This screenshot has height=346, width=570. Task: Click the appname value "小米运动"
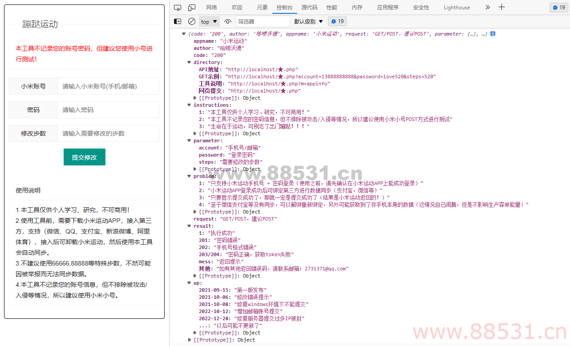(233, 41)
